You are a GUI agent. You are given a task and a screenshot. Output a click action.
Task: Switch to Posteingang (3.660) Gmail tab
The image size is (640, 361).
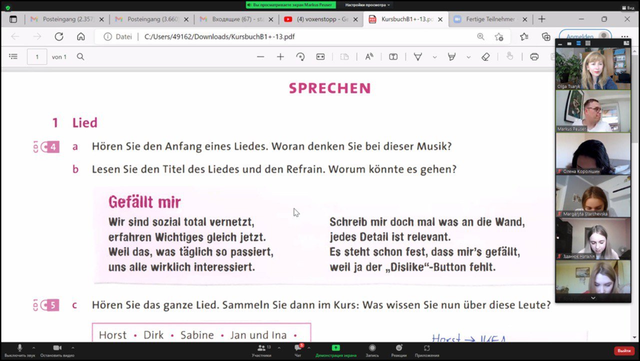point(151,19)
